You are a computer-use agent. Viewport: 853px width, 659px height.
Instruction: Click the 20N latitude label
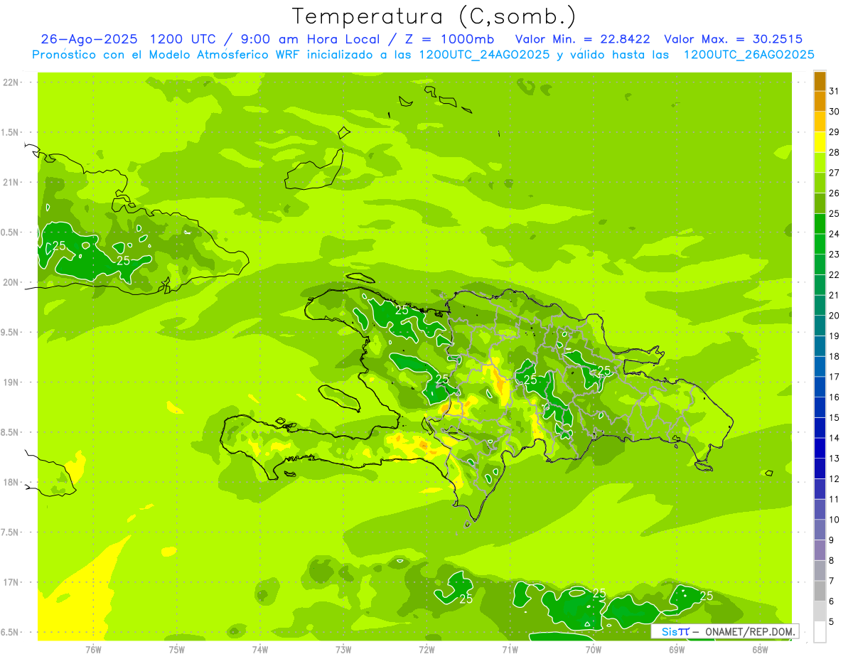(11, 282)
